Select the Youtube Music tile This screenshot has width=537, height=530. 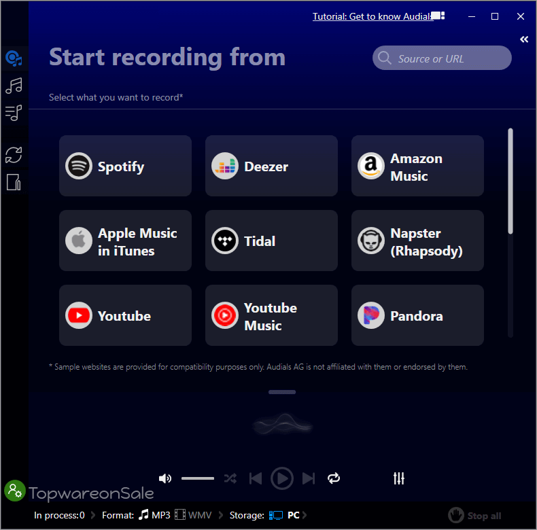click(x=271, y=315)
